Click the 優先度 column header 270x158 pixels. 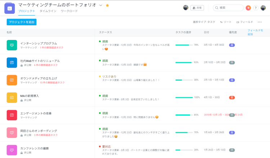[x=233, y=32]
